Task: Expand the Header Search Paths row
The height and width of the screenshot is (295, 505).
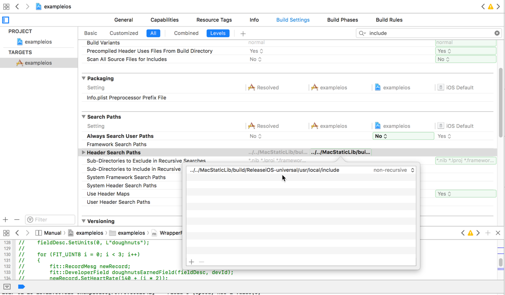Action: [x=83, y=153]
